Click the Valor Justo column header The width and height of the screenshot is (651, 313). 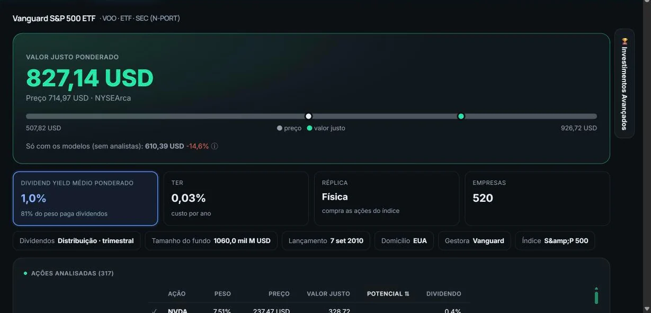coord(328,293)
